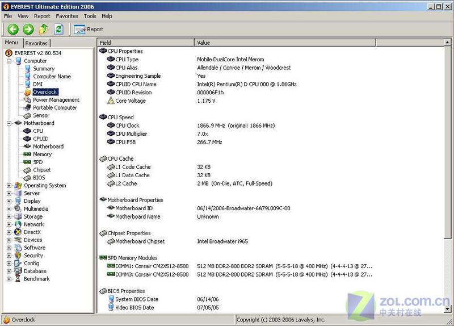Click the Refresh toolbar icon
The width and height of the screenshot is (454, 326).
(59, 29)
